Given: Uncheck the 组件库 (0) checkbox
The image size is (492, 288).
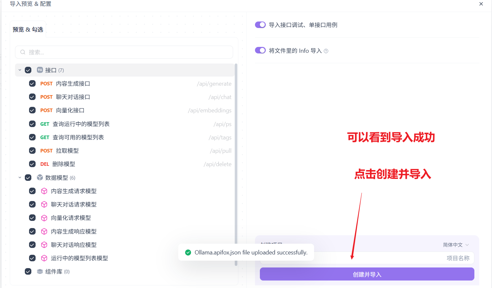Looking at the screenshot, I should tap(28, 271).
